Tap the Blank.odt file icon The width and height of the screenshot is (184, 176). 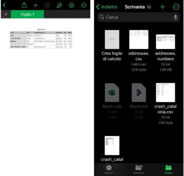(x=139, y=92)
